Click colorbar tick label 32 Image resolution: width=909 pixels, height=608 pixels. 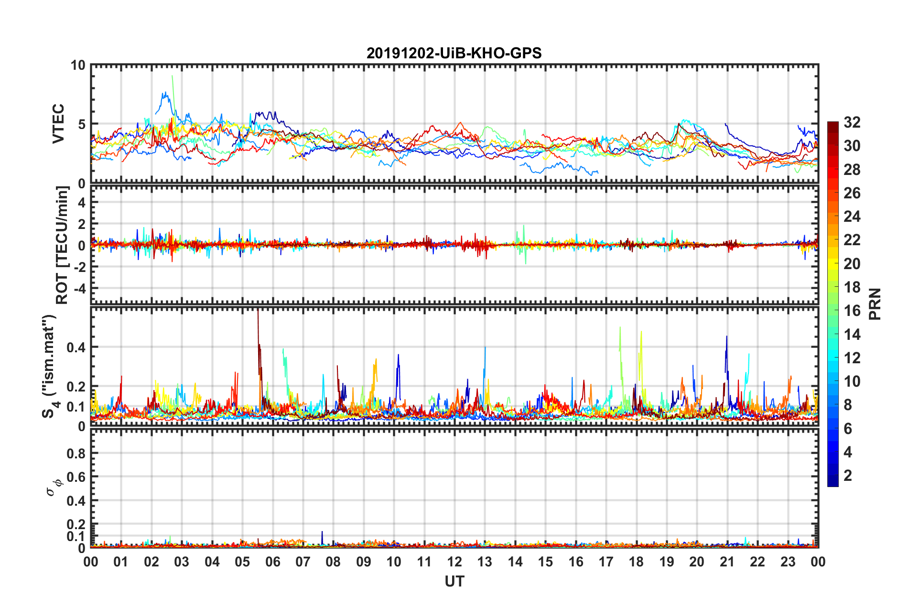(852, 122)
